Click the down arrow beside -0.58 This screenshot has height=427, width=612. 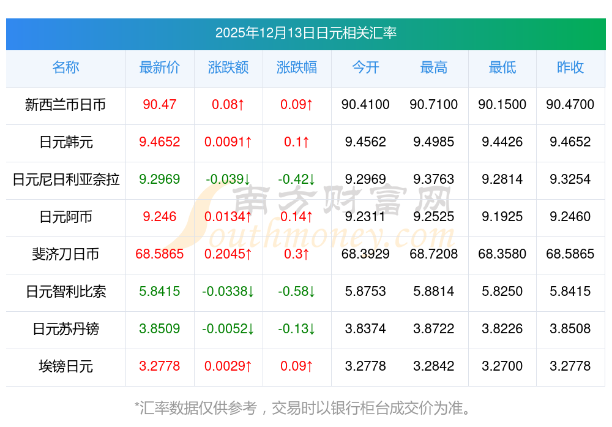point(312,292)
